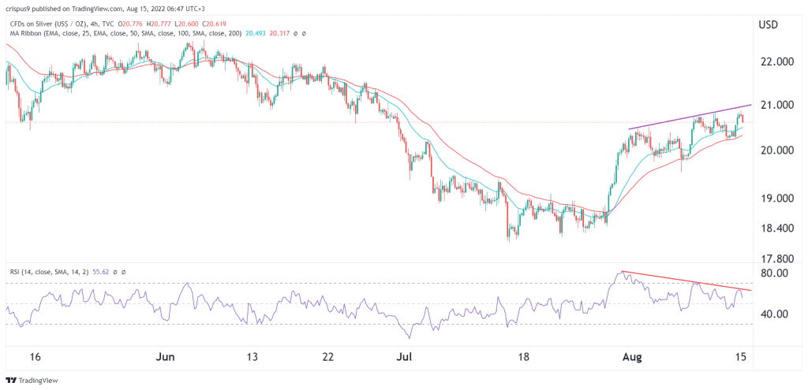Click the 'Aug' label on time axis
The width and height of the screenshot is (808, 390).
[x=632, y=357]
